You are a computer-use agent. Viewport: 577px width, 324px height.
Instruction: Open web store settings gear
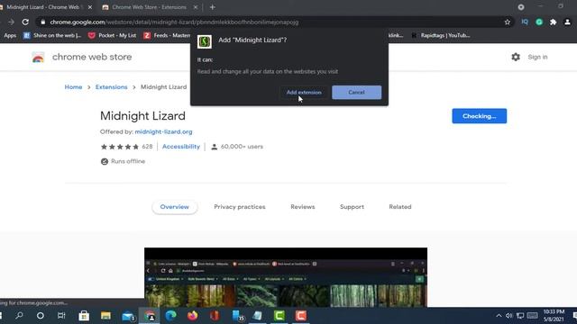(516, 57)
